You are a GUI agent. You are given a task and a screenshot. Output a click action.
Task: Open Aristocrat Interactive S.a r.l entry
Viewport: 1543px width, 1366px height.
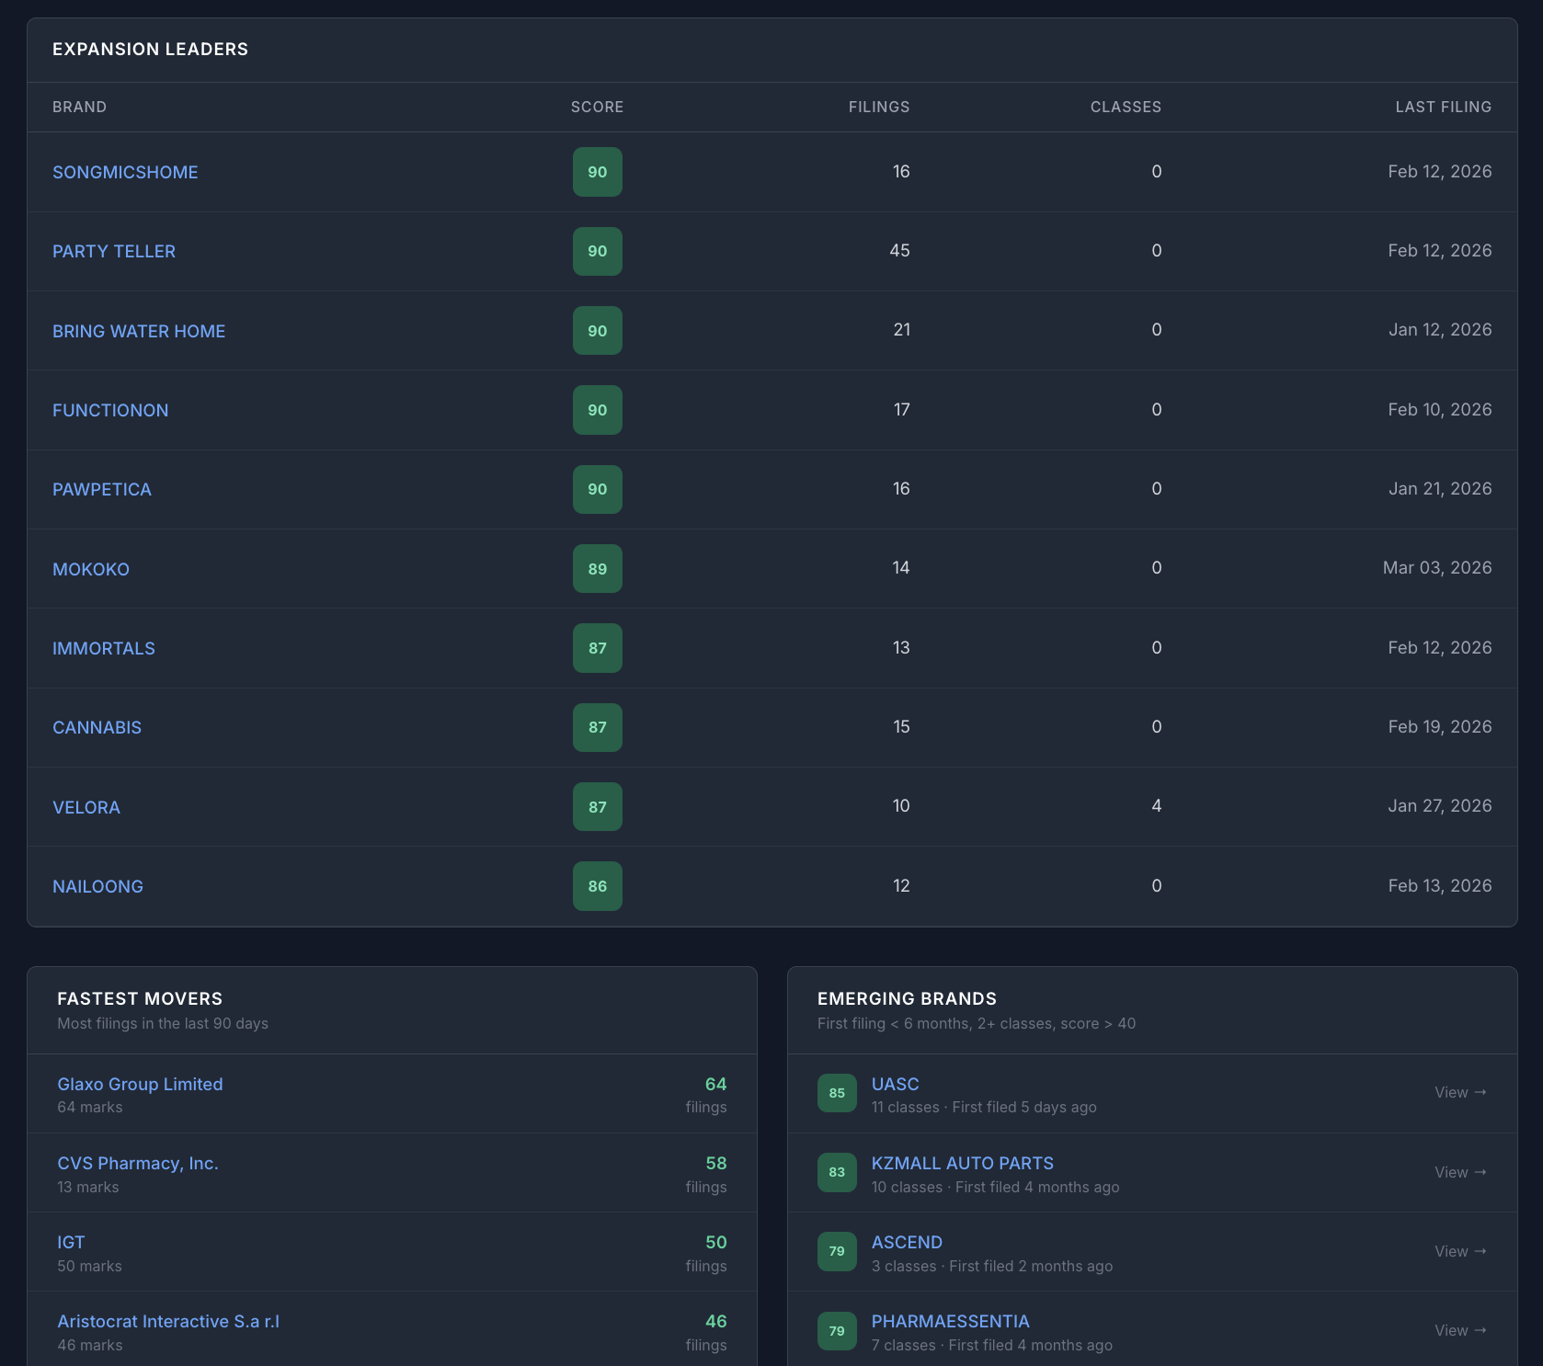coord(168,1321)
